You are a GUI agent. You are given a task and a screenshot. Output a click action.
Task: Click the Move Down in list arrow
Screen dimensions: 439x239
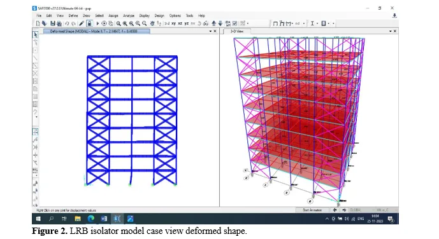pyautogui.click(x=220, y=24)
